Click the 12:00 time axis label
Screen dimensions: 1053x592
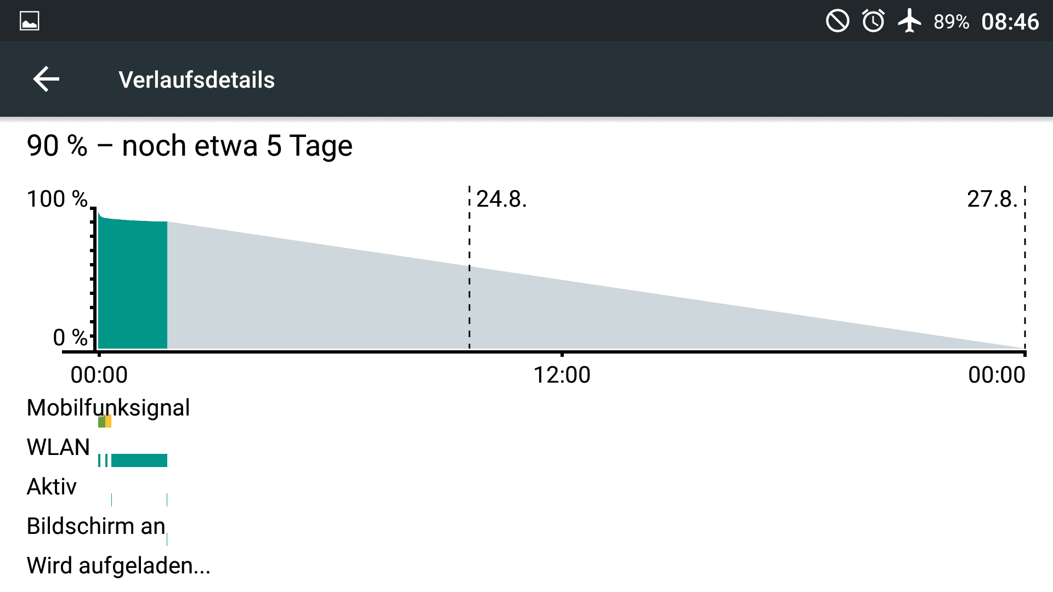562,375
